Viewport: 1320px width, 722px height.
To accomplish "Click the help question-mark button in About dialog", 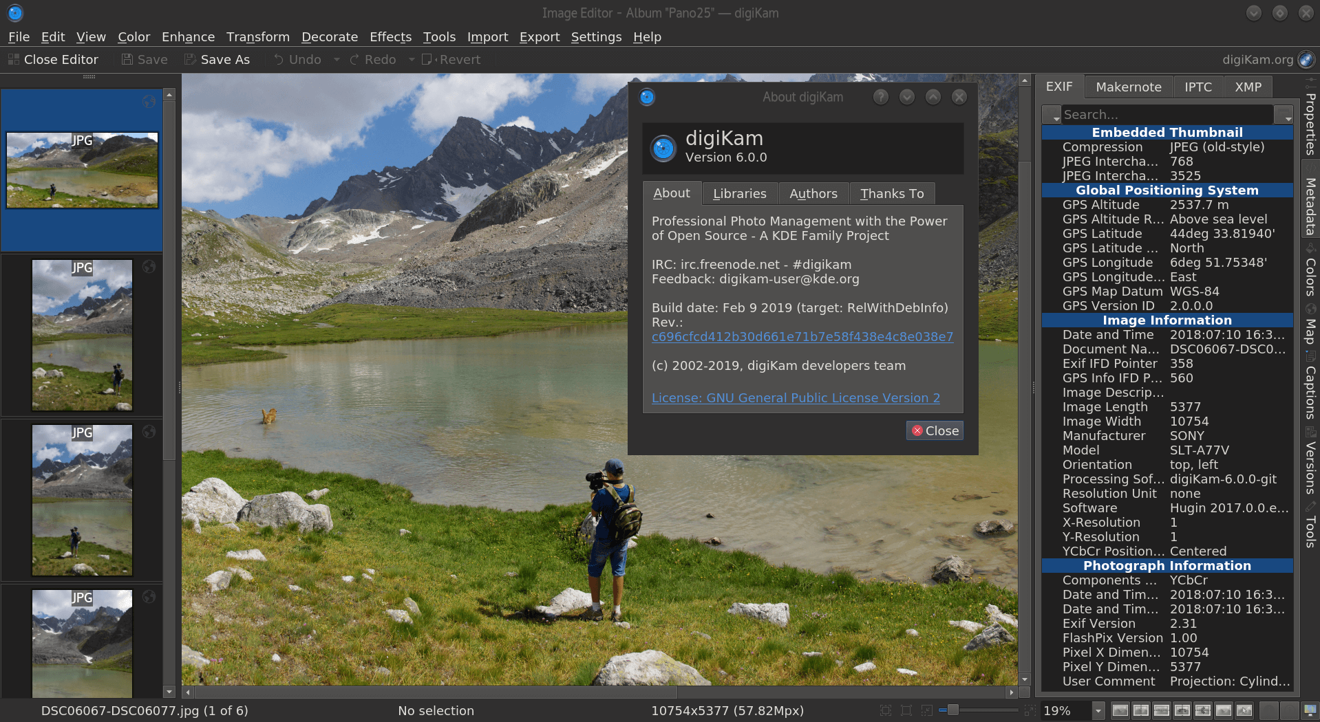I will (881, 97).
